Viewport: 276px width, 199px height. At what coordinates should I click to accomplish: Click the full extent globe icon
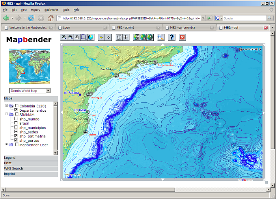pyautogui.click(x=91, y=37)
